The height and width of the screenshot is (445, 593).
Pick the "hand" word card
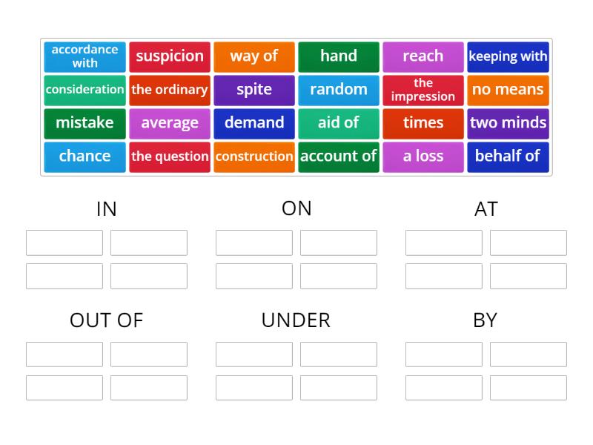pos(338,56)
